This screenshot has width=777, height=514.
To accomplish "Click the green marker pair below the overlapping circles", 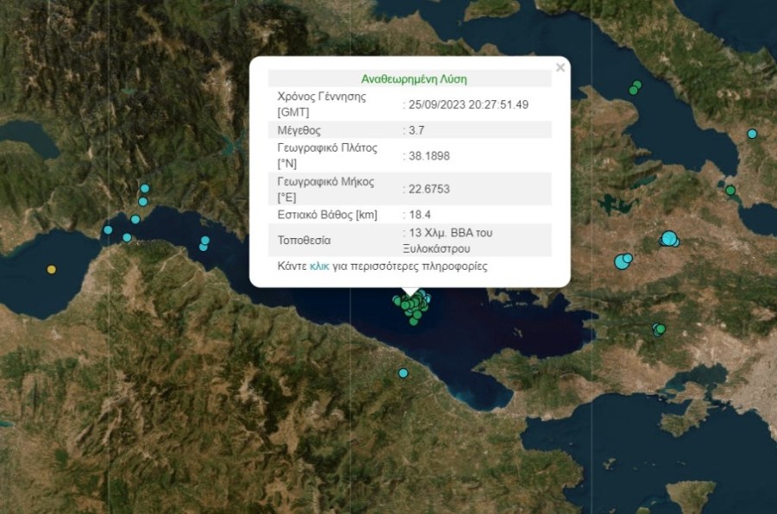I will click(660, 327).
